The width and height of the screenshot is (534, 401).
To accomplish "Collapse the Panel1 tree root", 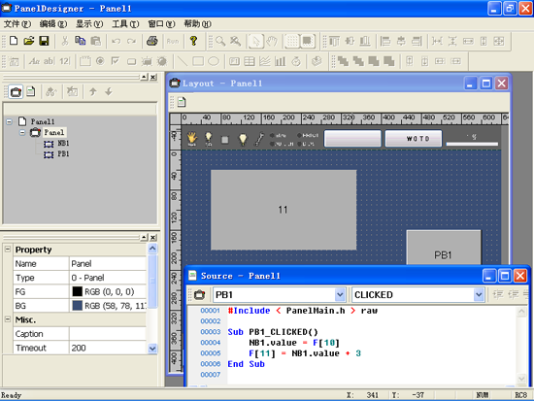I will point(9,121).
